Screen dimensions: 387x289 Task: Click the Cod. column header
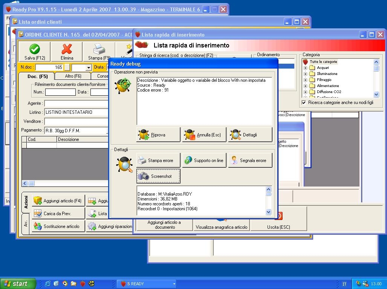tap(42, 139)
